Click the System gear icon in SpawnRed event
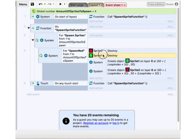The height and width of the screenshot is (139, 196). coord(46,55)
